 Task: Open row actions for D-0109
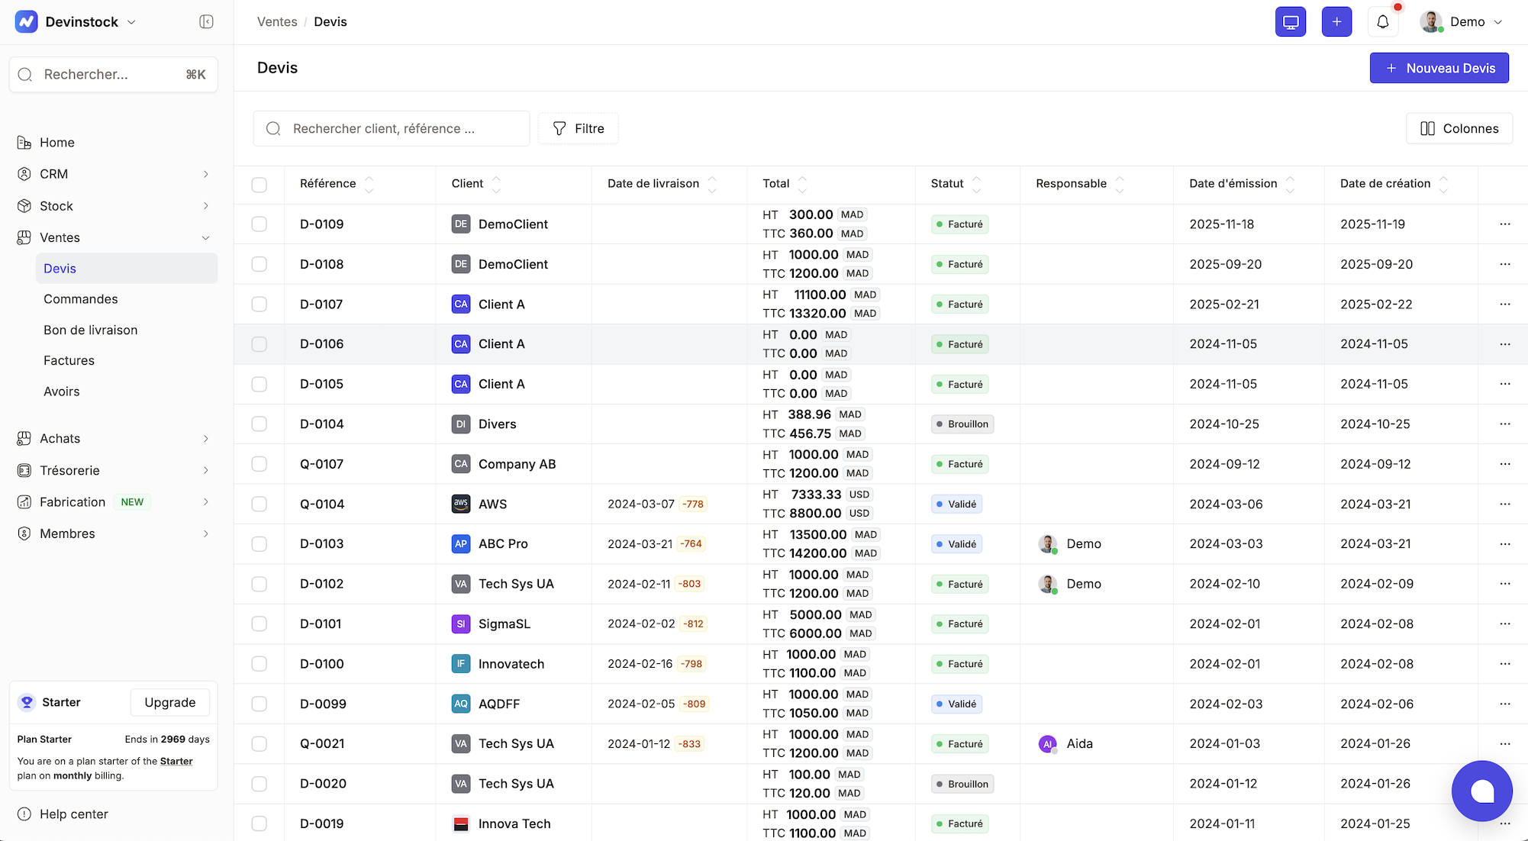click(x=1504, y=224)
